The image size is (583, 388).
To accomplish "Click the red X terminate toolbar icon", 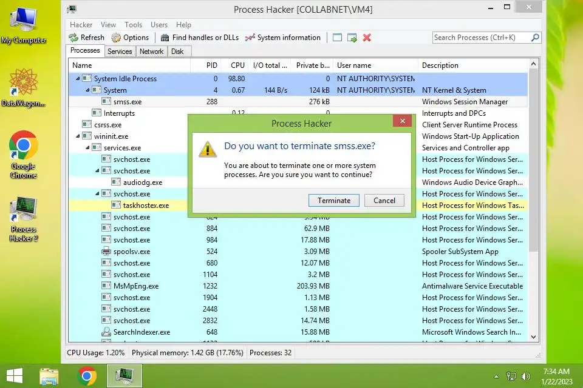I will 367,38.
